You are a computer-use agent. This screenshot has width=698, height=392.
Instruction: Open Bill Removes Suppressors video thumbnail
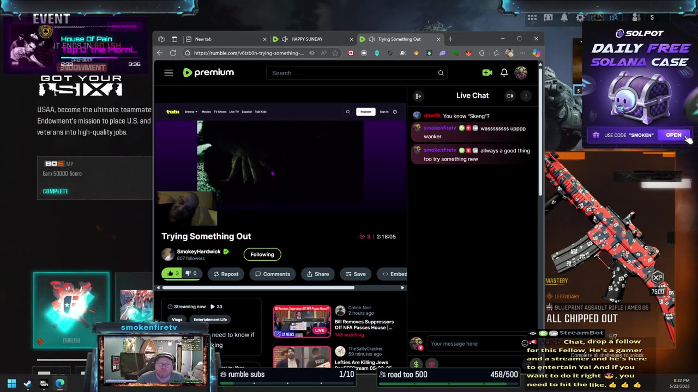pyautogui.click(x=302, y=322)
